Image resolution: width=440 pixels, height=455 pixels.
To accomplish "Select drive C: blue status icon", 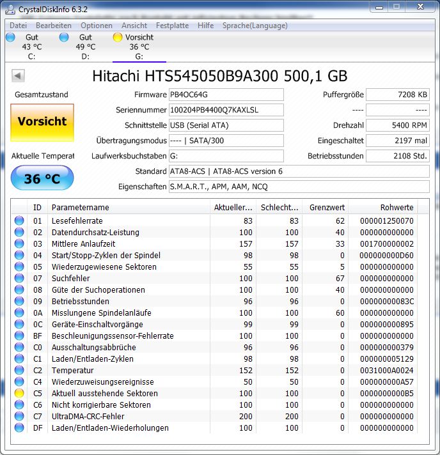I will 10,37.
